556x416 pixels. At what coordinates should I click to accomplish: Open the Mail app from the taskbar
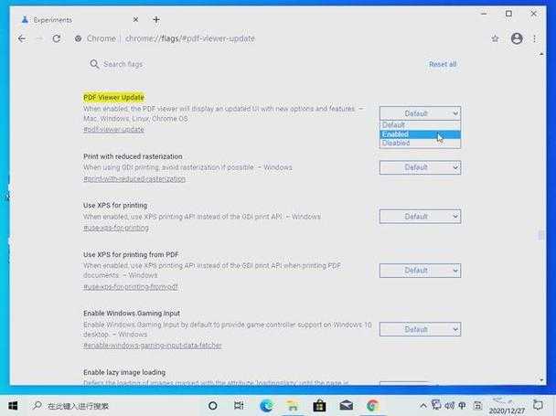coord(346,405)
